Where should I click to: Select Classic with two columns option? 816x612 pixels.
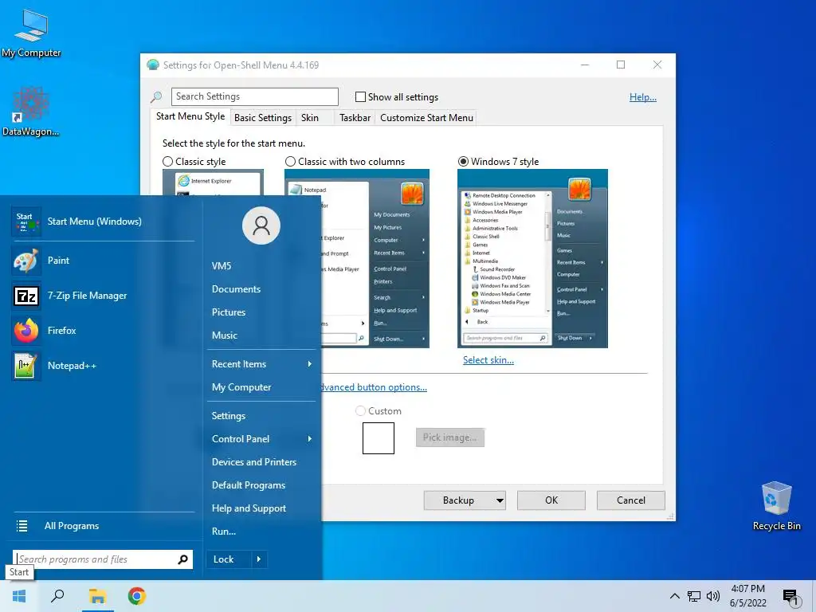tap(290, 162)
